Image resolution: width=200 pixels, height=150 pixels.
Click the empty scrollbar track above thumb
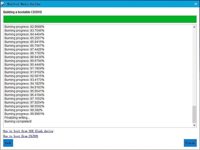194,66
